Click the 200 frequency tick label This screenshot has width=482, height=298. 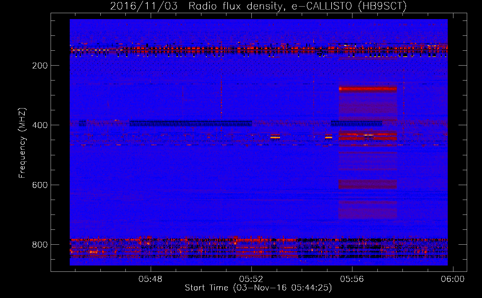coord(40,66)
